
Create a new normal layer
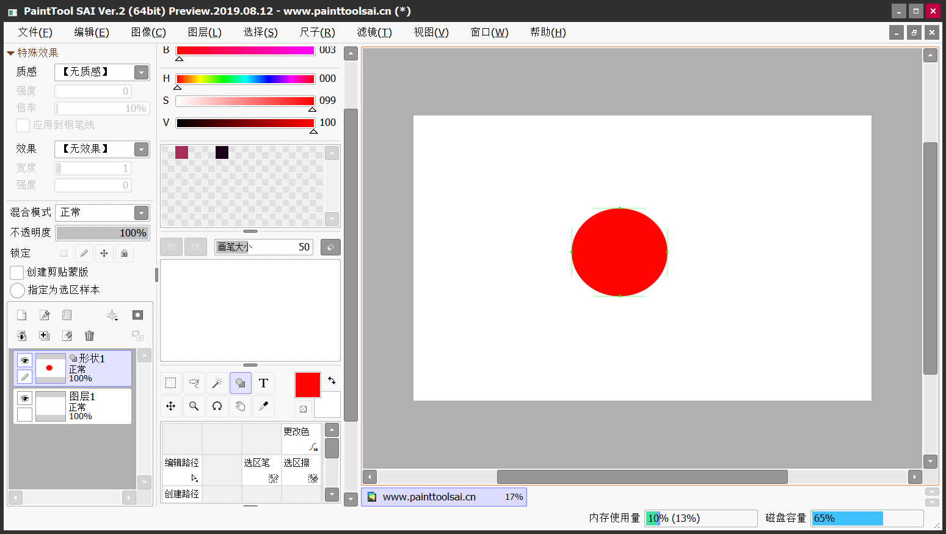tap(22, 315)
